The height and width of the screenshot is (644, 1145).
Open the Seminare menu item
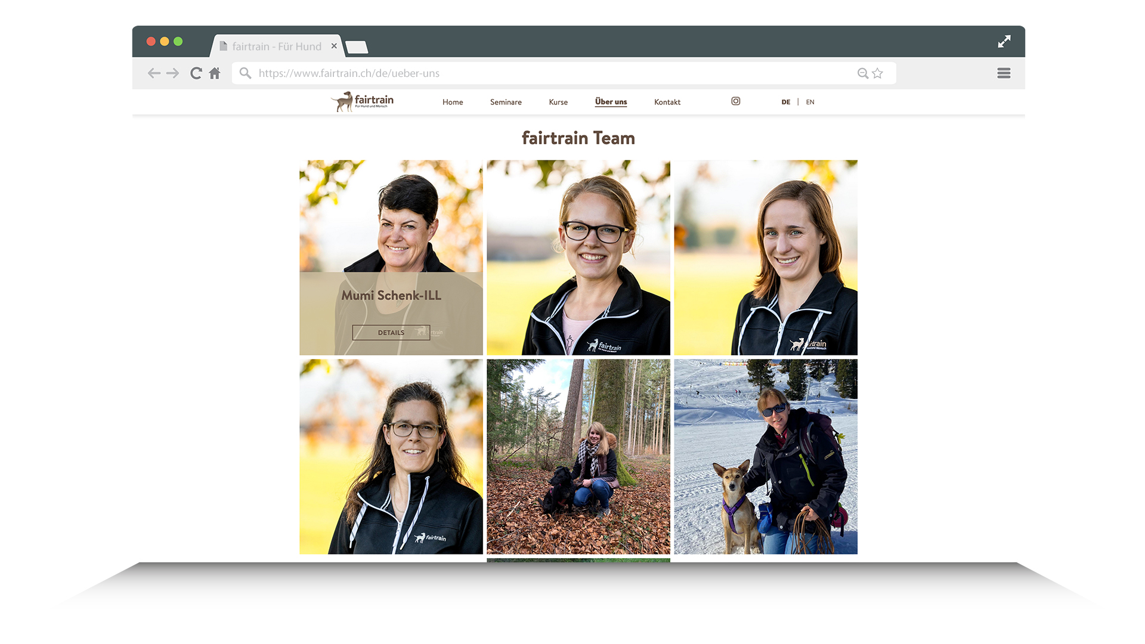[506, 102]
